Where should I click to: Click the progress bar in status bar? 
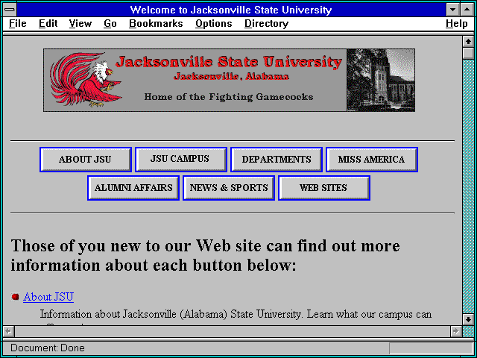click(x=431, y=348)
